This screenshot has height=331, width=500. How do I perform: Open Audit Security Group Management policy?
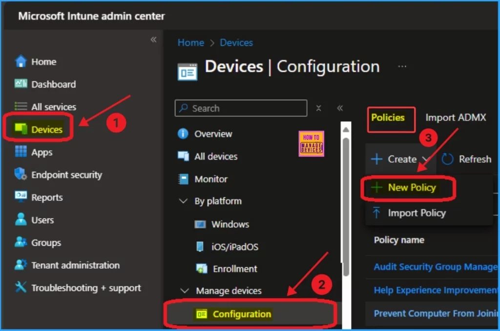point(436,267)
